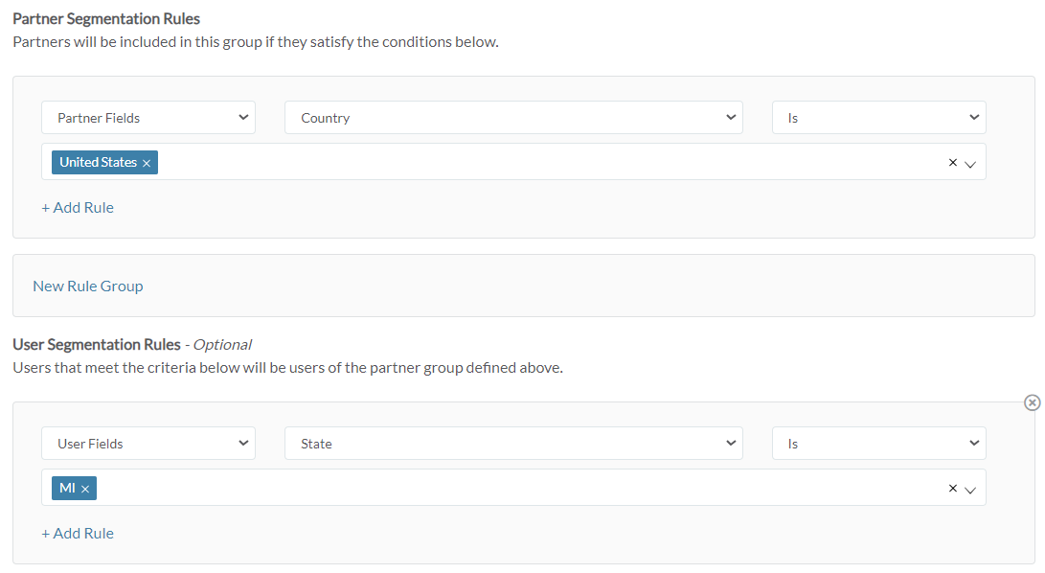
Task: Clear all selections in the State values field
Action: point(953,488)
